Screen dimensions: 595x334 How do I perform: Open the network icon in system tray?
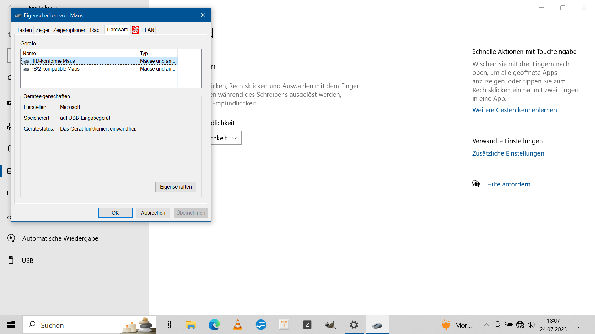click(x=520, y=325)
